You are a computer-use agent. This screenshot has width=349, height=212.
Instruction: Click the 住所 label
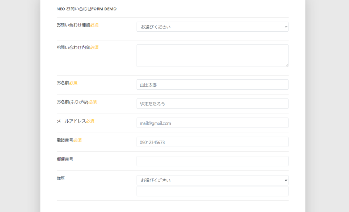point(61,178)
